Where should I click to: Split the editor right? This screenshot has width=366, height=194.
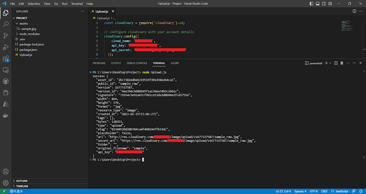[354, 11]
